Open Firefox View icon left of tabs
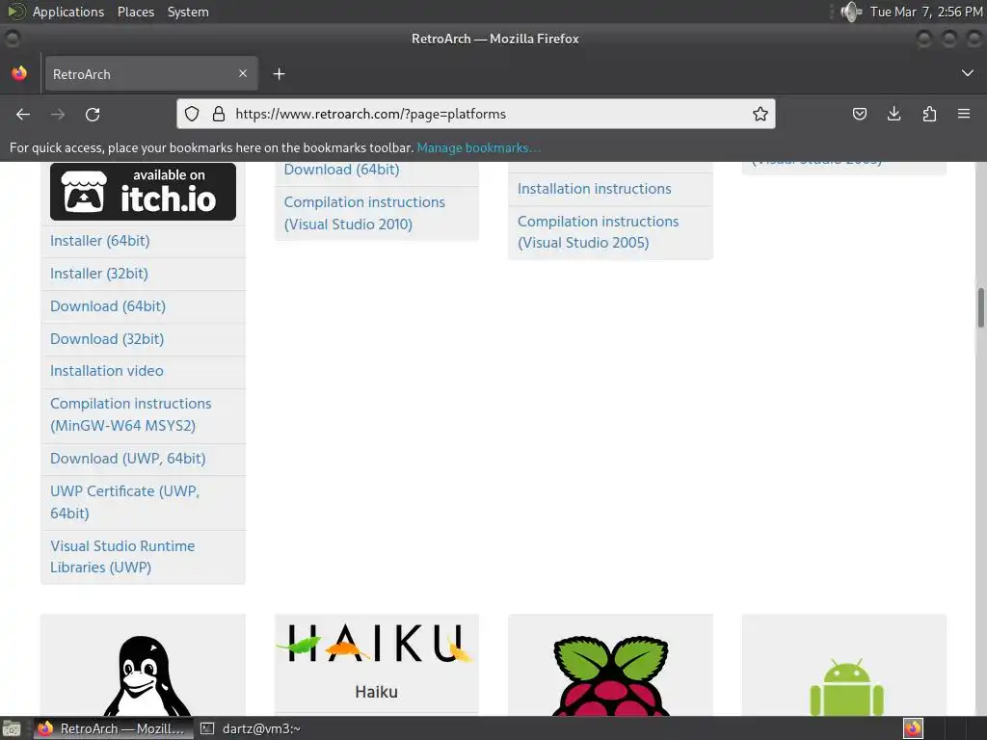 pyautogui.click(x=19, y=73)
